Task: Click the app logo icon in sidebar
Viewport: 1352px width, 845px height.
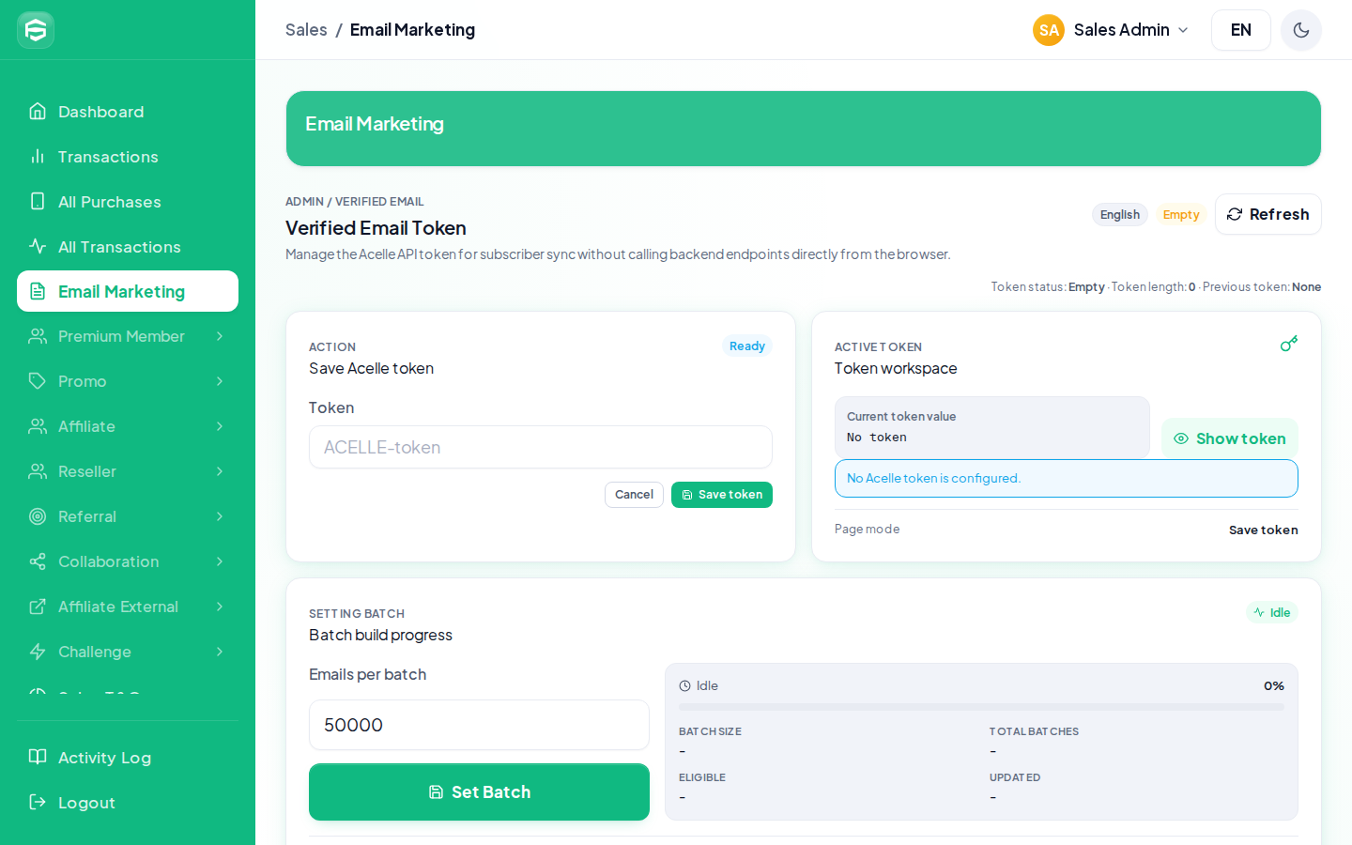Action: point(36,30)
